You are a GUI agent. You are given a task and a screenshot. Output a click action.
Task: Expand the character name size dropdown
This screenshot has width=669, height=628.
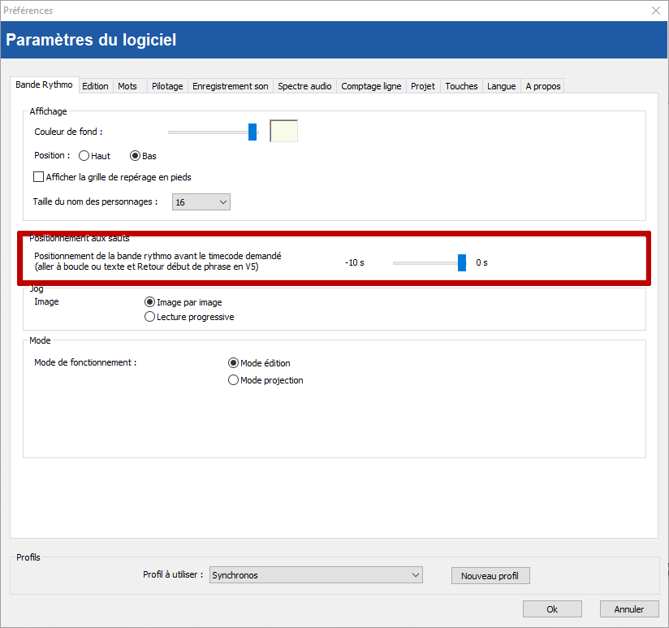[201, 202]
